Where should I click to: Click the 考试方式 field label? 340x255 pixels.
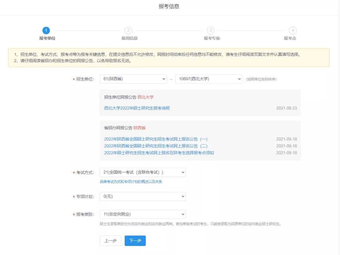click(85, 173)
